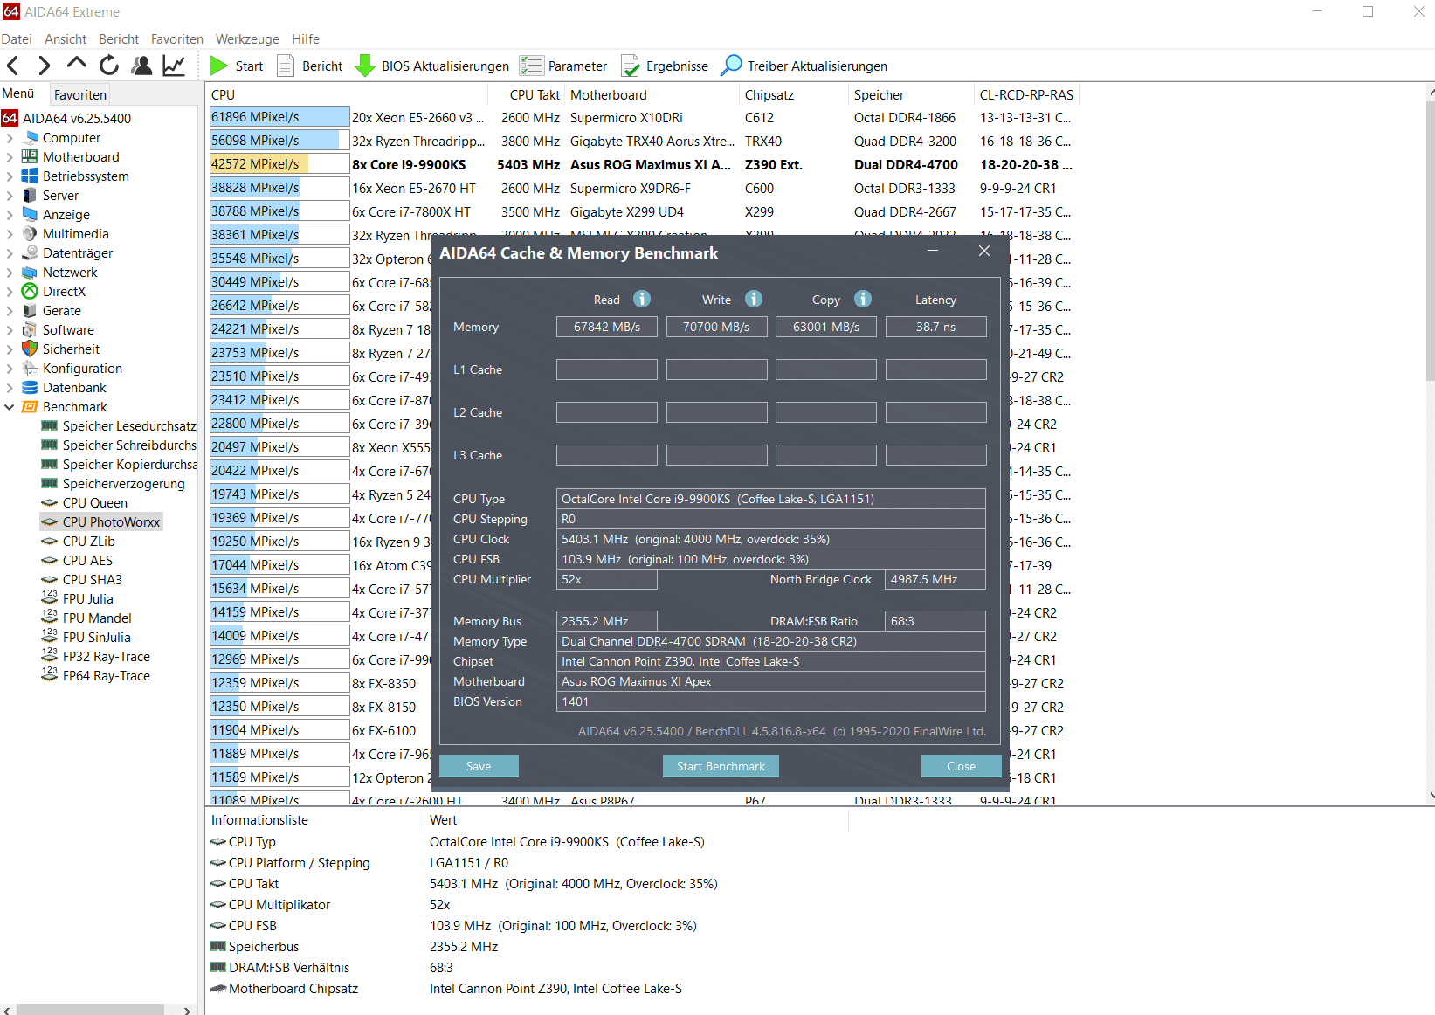
Task: Click Start Benchmark button
Action: [721, 766]
